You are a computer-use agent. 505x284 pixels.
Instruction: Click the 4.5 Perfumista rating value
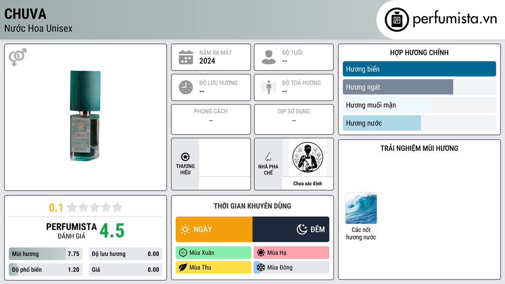click(112, 231)
